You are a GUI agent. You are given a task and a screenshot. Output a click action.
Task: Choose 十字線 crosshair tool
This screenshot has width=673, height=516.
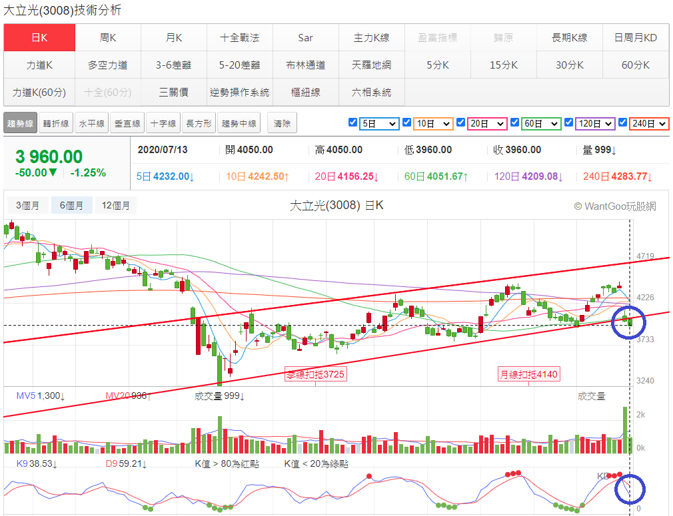(163, 124)
